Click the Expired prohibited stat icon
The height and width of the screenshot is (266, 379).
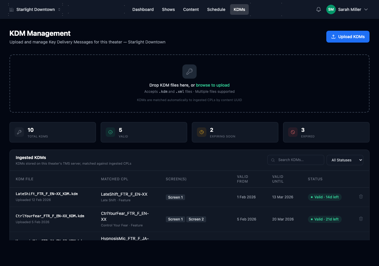pyautogui.click(x=293, y=132)
